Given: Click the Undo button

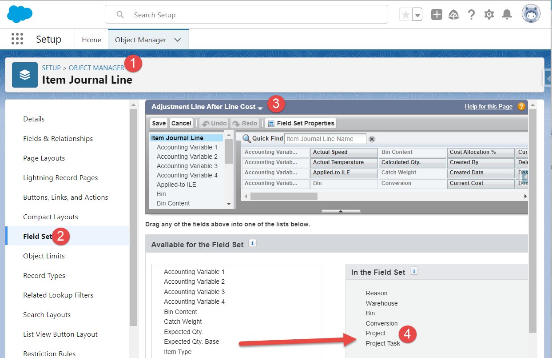Looking at the screenshot, I should 214,123.
